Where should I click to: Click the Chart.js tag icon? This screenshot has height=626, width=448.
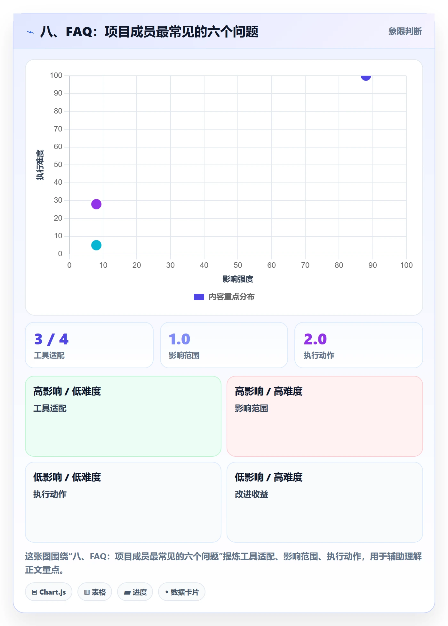pyautogui.click(x=35, y=592)
